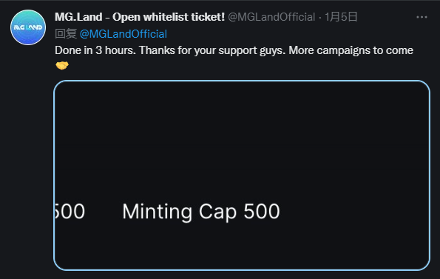Select the 'Done in 3 hours' tweet text
Image resolution: width=440 pixels, height=279 pixels.
tap(95, 50)
